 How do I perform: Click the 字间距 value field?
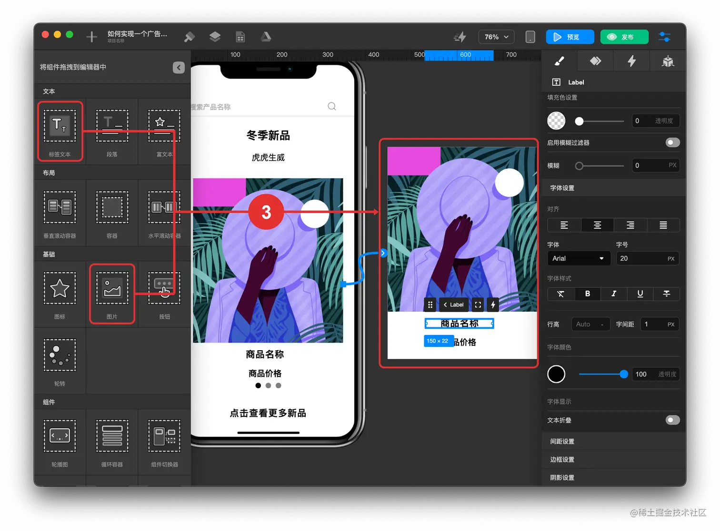[660, 324]
